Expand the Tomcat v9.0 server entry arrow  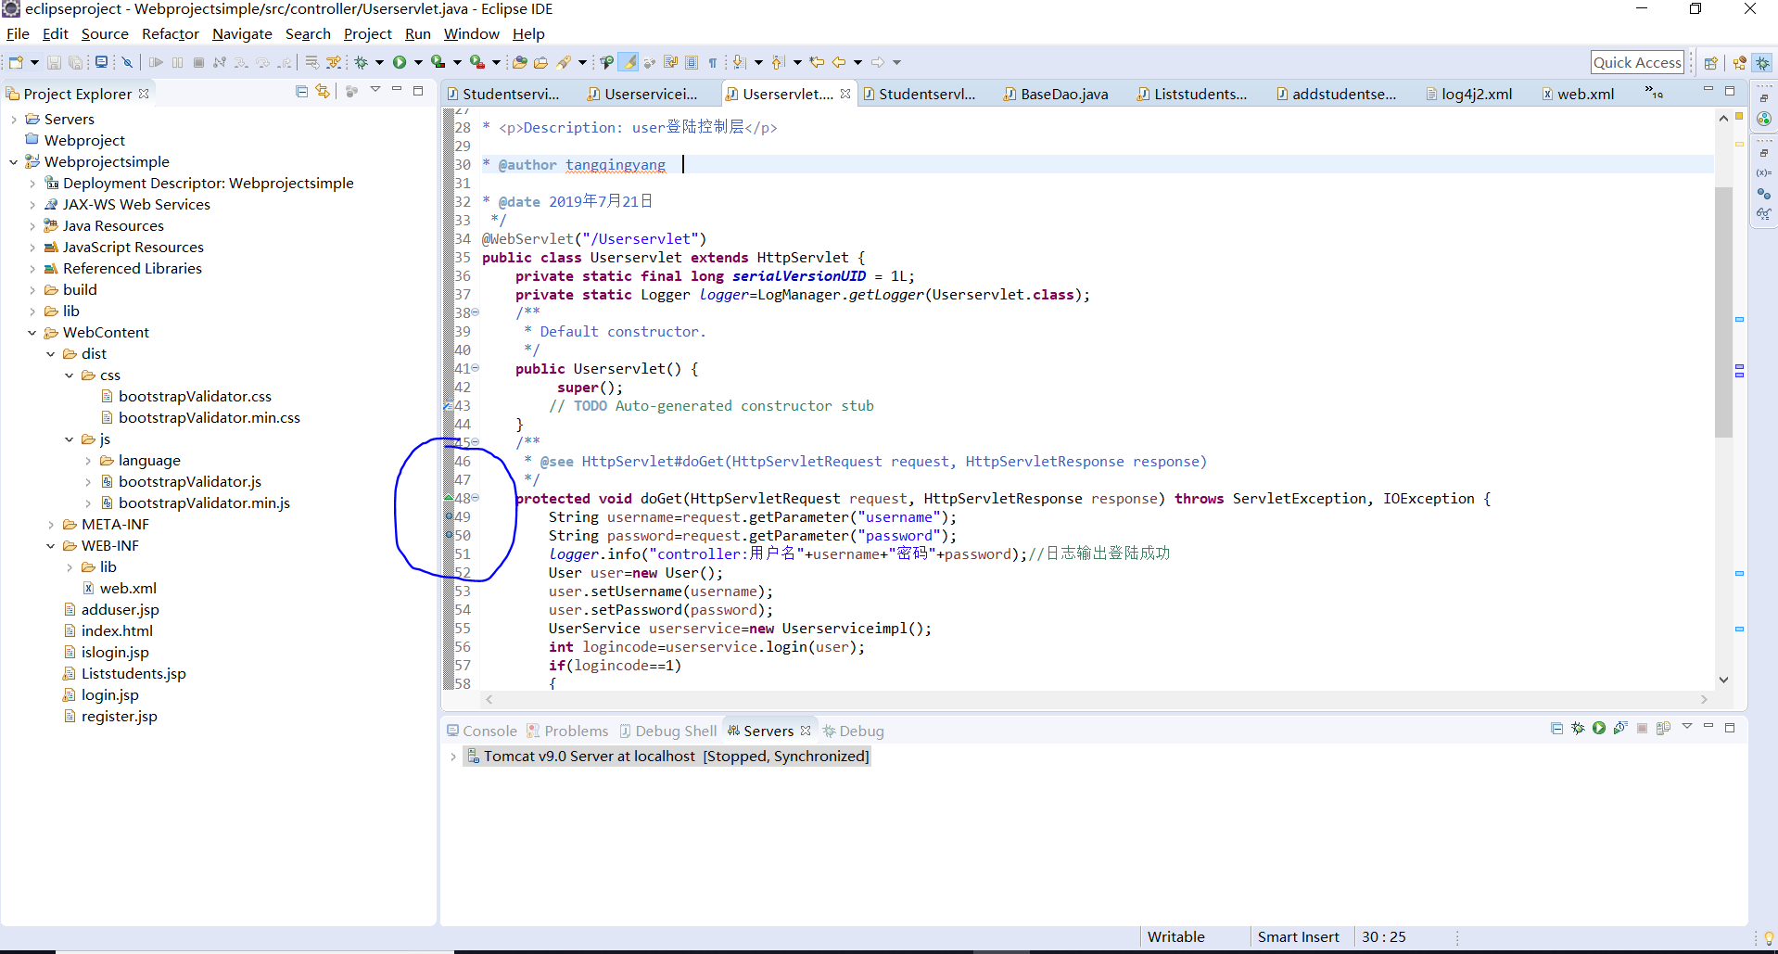[x=453, y=757]
